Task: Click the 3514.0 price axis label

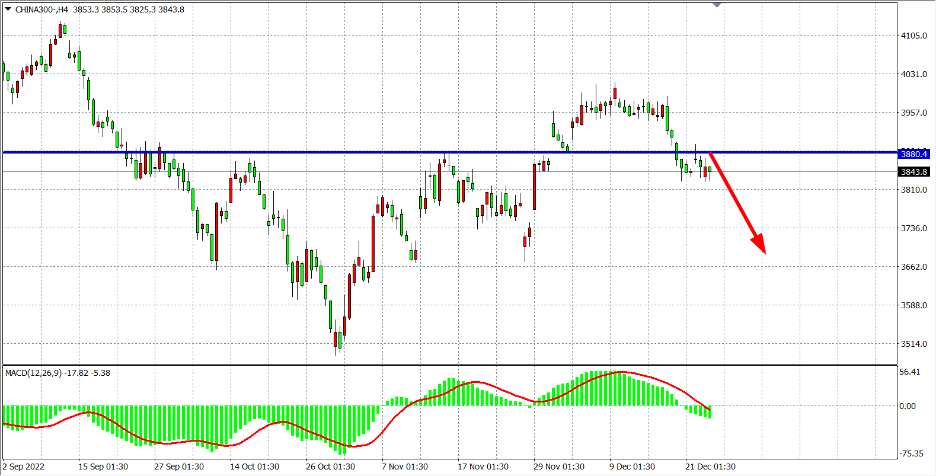Action: 913,344
